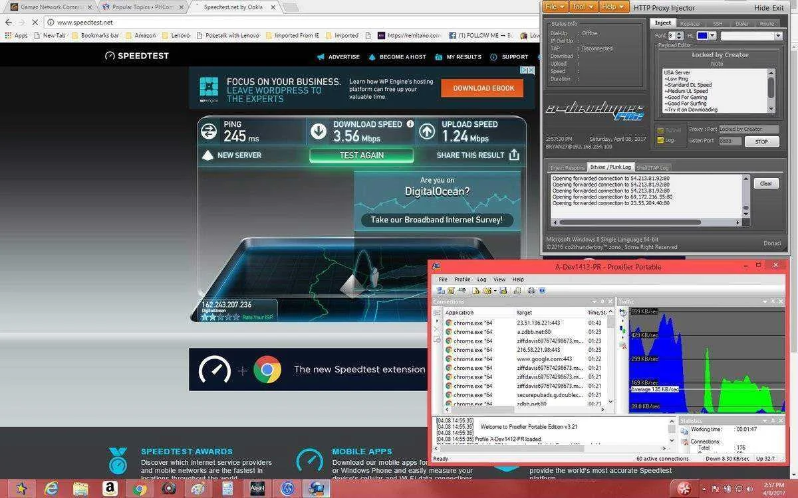Open the File menu dropdown in HTTP Injector

pyautogui.click(x=556, y=7)
